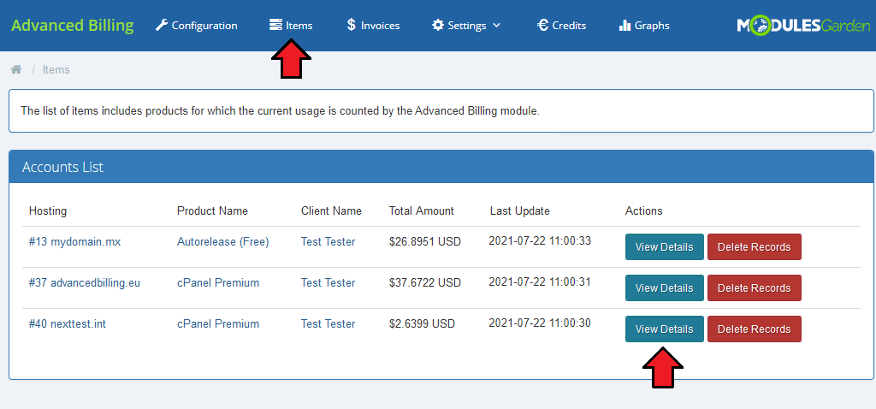The image size is (876, 409).
Task: Click the $26.8951 USD amount
Action: [x=425, y=242]
